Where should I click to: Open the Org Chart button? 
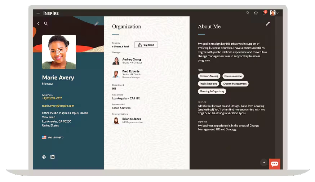coord(146,45)
